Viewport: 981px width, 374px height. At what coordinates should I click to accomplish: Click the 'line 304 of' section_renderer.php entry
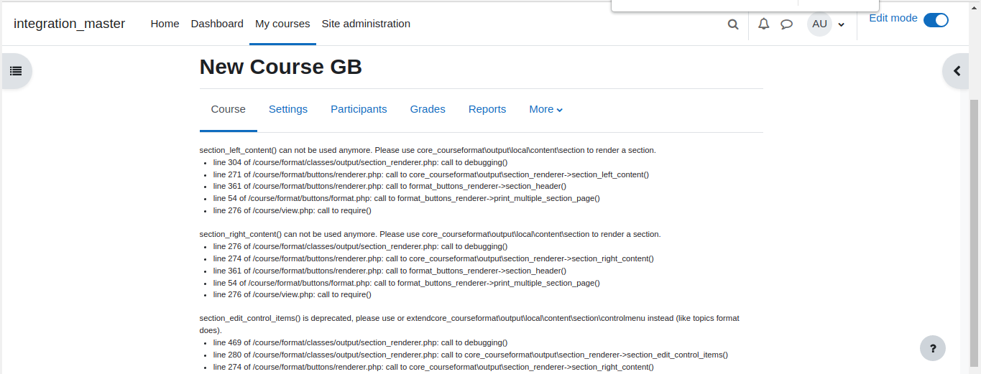(x=361, y=162)
